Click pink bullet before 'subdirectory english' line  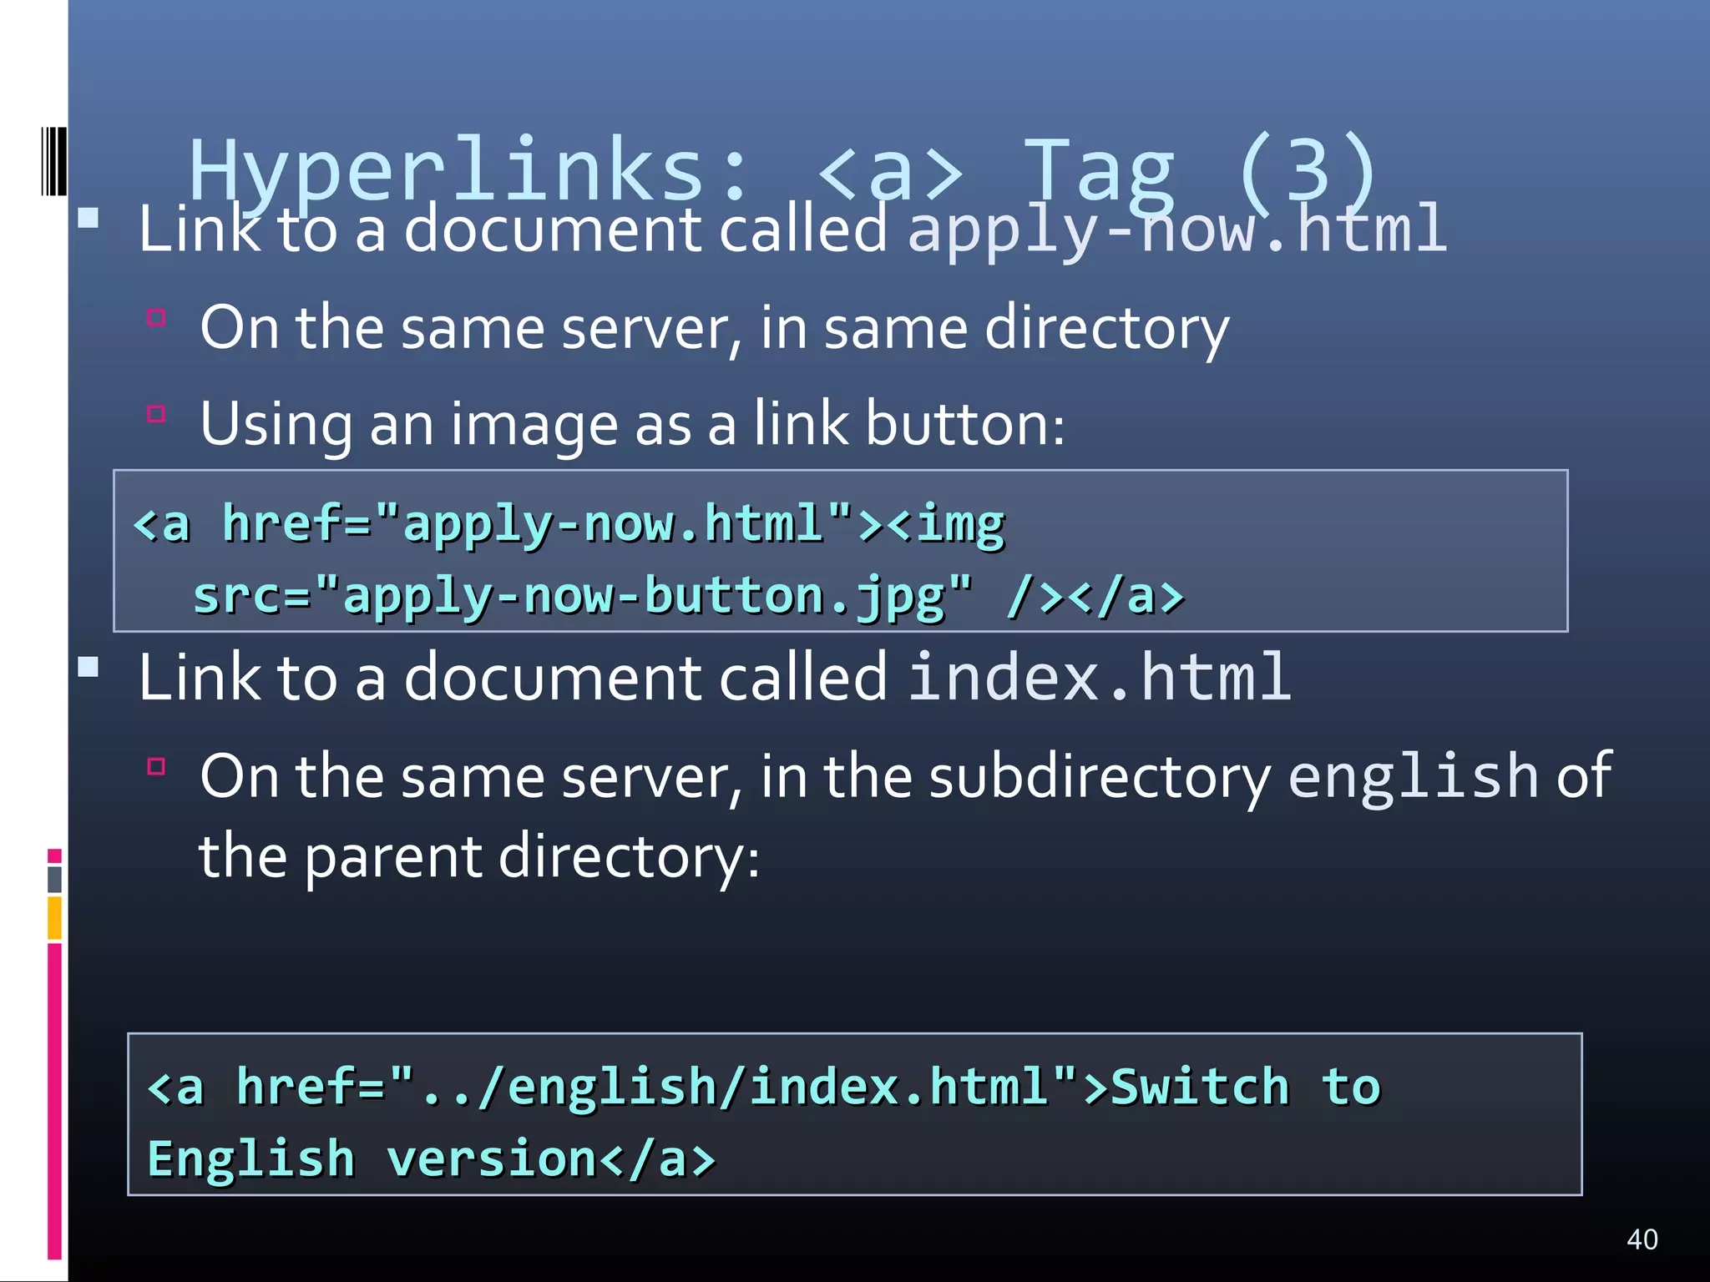pos(156,766)
